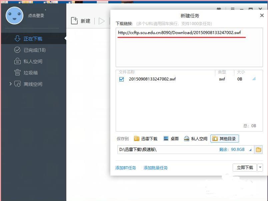The image size is (268, 201).
Task: Click the 新建 new task icon
Action: tap(74, 21)
